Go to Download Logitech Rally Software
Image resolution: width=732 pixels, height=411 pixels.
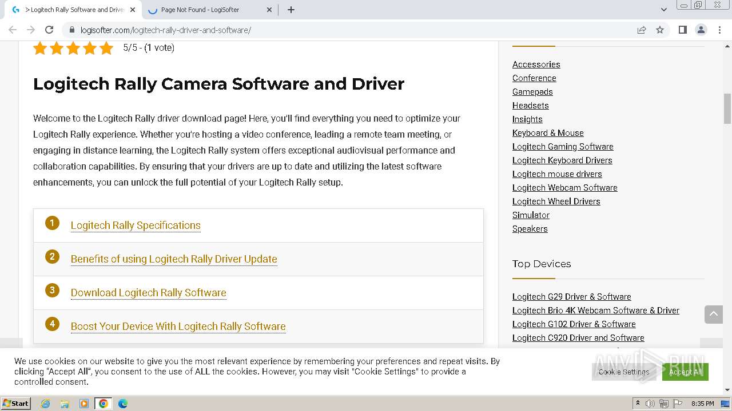[x=149, y=293]
